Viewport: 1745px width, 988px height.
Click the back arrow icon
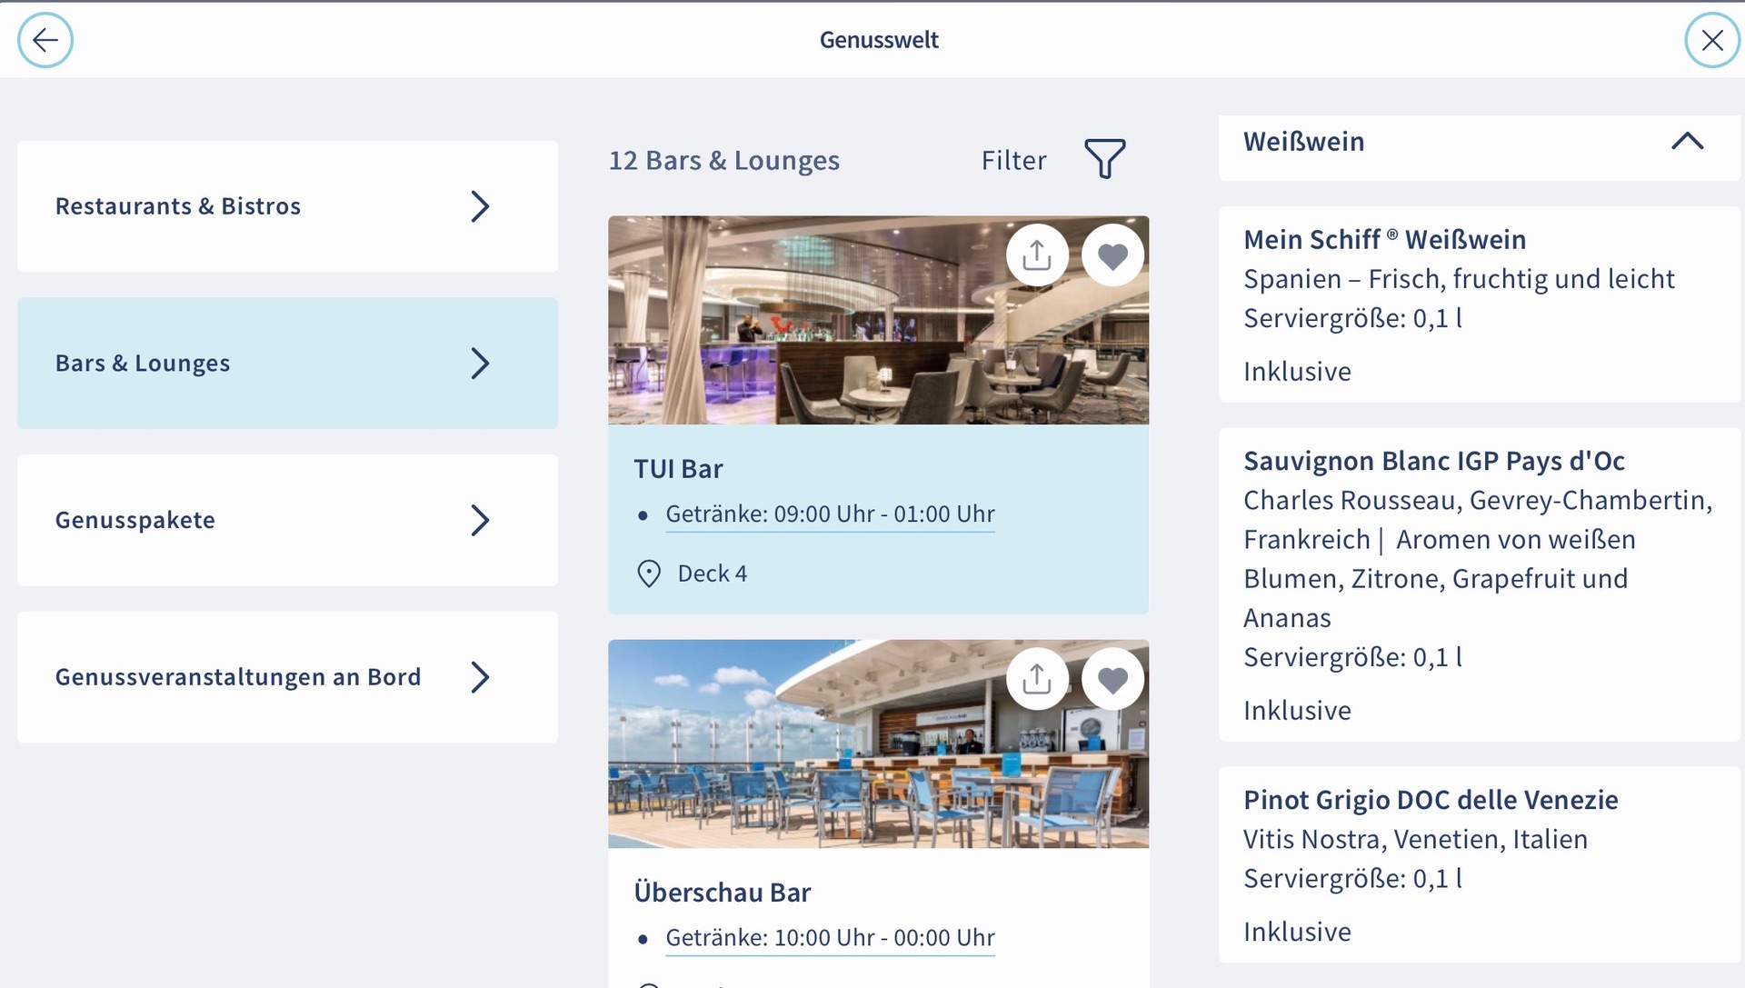(x=45, y=40)
